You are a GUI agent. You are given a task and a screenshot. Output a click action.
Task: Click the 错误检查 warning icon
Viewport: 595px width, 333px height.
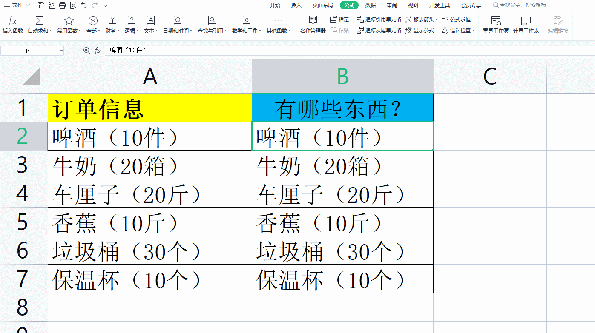point(445,31)
